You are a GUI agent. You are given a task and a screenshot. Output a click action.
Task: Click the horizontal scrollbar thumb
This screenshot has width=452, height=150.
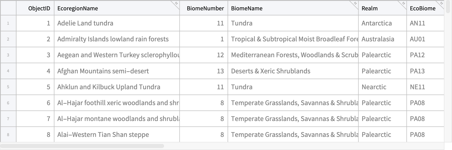pos(82,146)
